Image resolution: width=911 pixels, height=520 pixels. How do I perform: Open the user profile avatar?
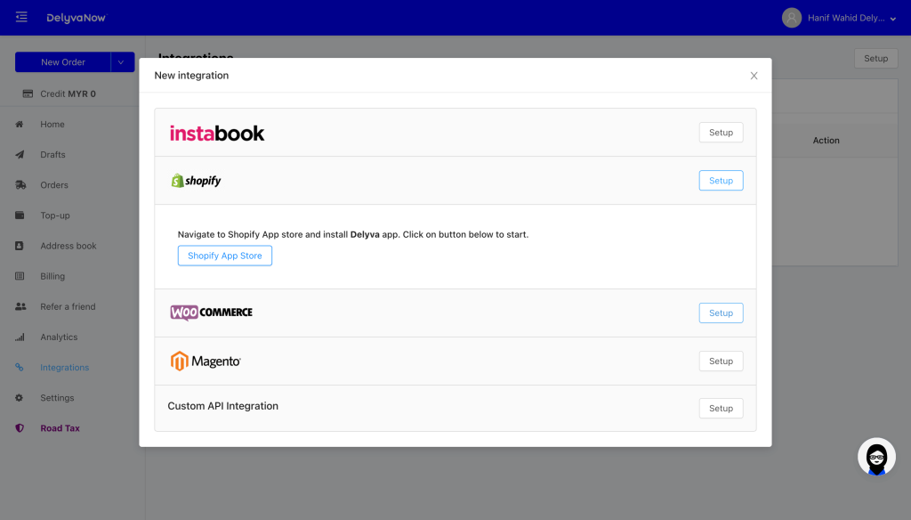(x=791, y=18)
